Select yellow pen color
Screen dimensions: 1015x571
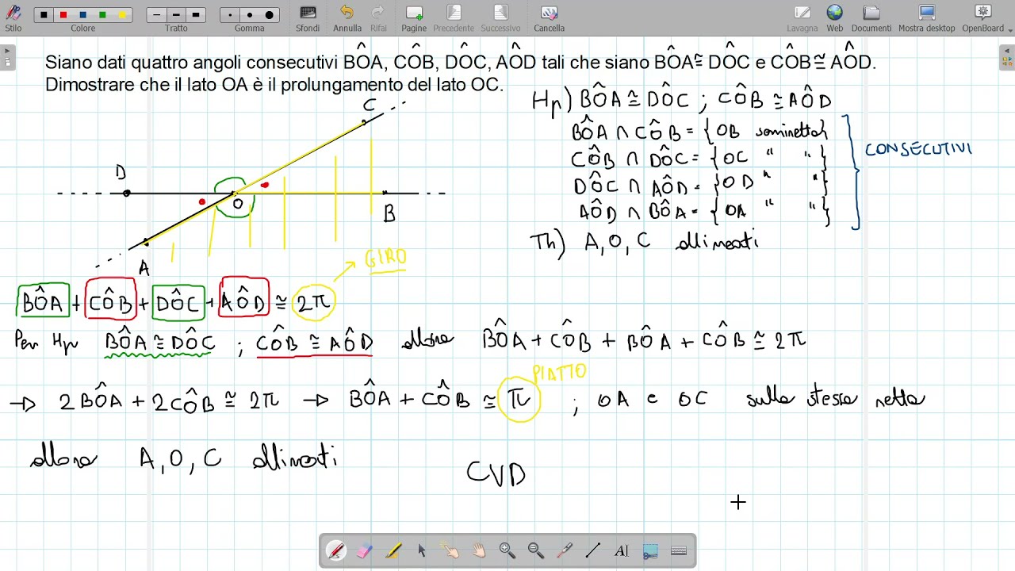coord(121,15)
